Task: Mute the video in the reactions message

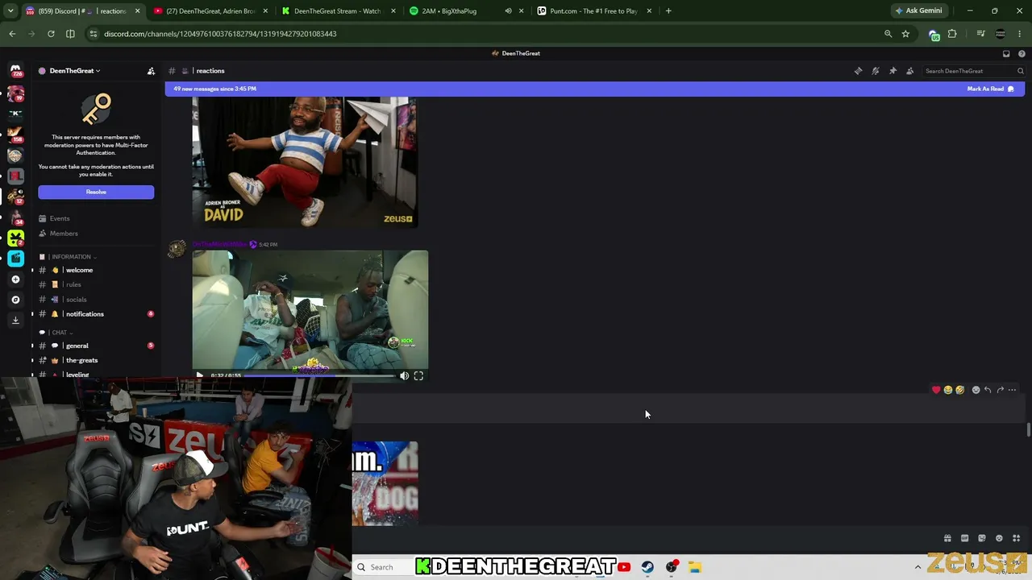Action: [405, 375]
